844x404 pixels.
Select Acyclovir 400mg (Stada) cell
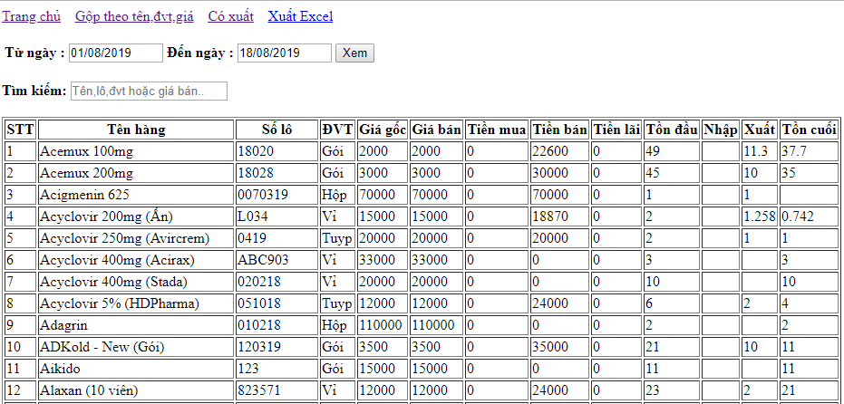(136, 282)
